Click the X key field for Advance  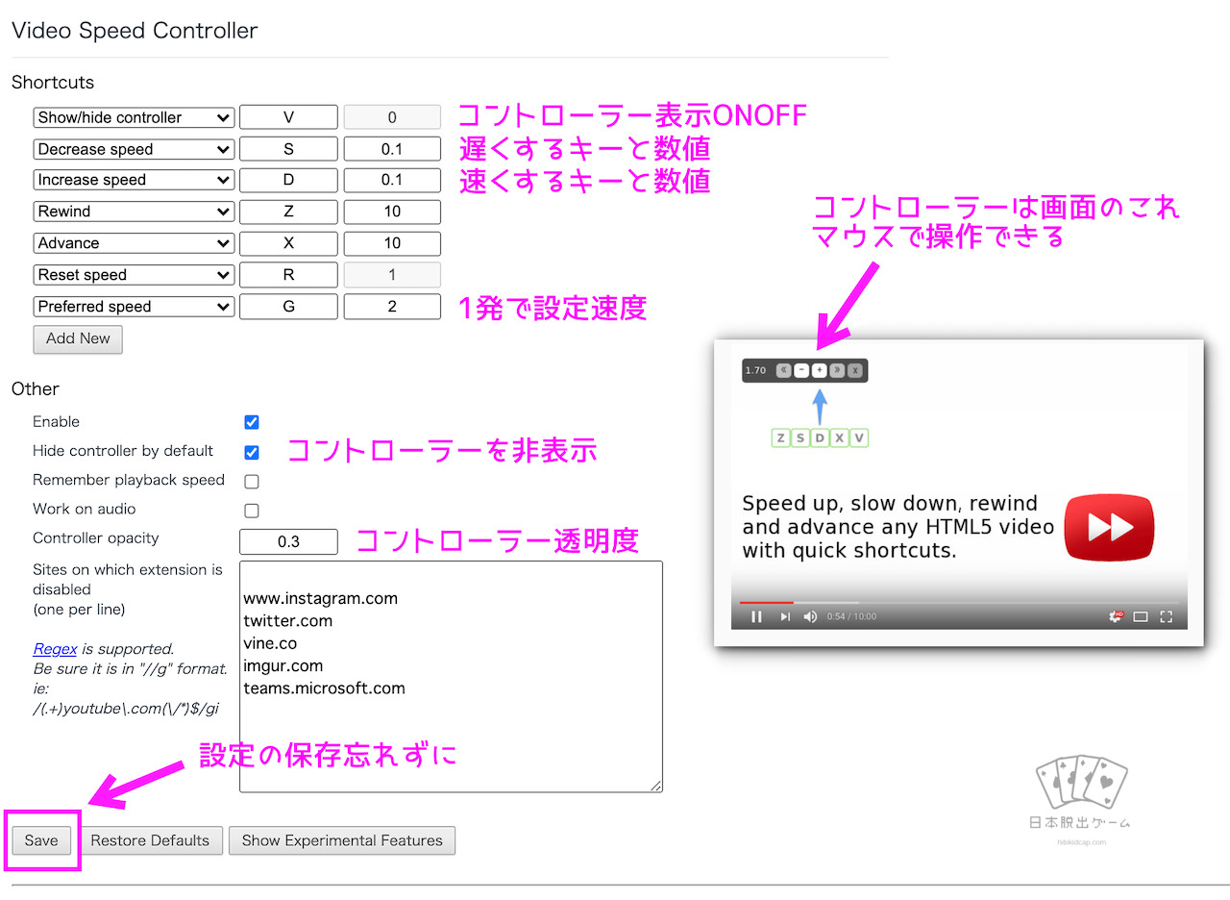pos(288,243)
